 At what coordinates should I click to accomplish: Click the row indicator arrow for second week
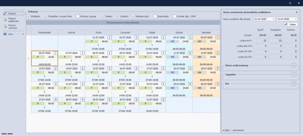(x=28, y=59)
